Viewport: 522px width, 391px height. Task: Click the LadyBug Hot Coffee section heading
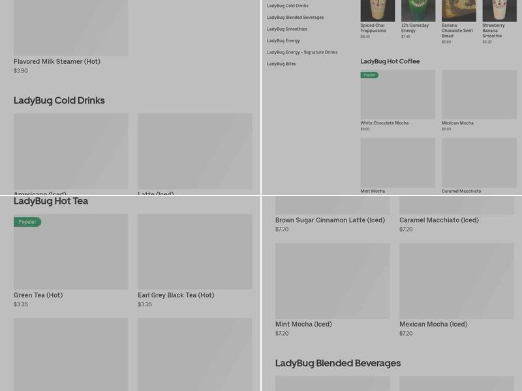pyautogui.click(x=390, y=61)
